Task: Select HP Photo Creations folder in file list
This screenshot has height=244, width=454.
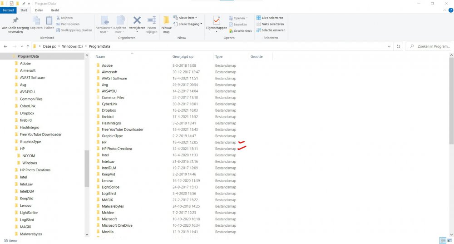Action: click(x=117, y=149)
